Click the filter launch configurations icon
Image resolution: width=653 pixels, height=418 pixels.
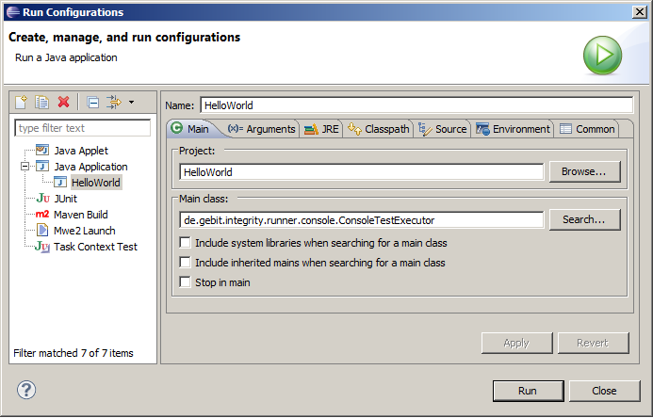click(x=114, y=102)
